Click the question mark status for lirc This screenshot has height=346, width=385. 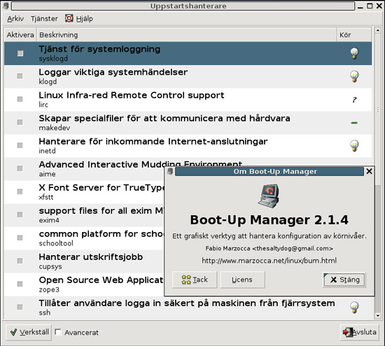click(354, 99)
